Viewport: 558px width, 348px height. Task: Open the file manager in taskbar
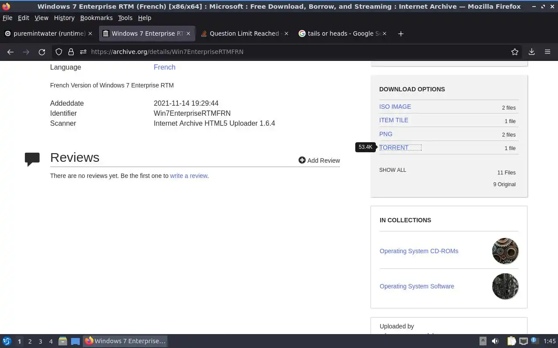click(x=63, y=341)
